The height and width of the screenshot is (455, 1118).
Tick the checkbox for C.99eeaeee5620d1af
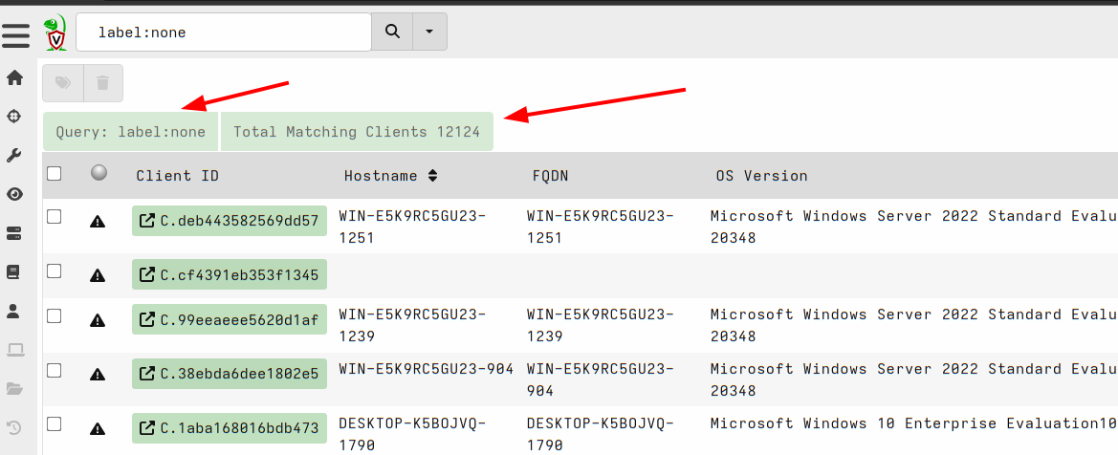pos(55,315)
